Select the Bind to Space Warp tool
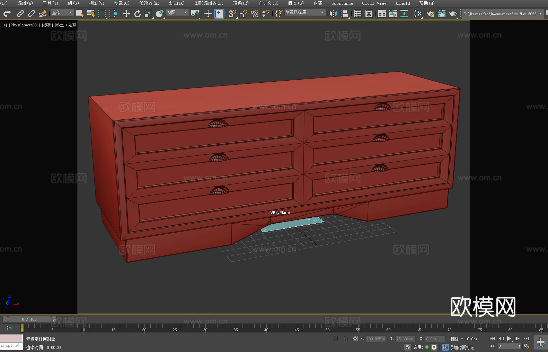Viewport: 548px width, 352px height. [x=43, y=13]
